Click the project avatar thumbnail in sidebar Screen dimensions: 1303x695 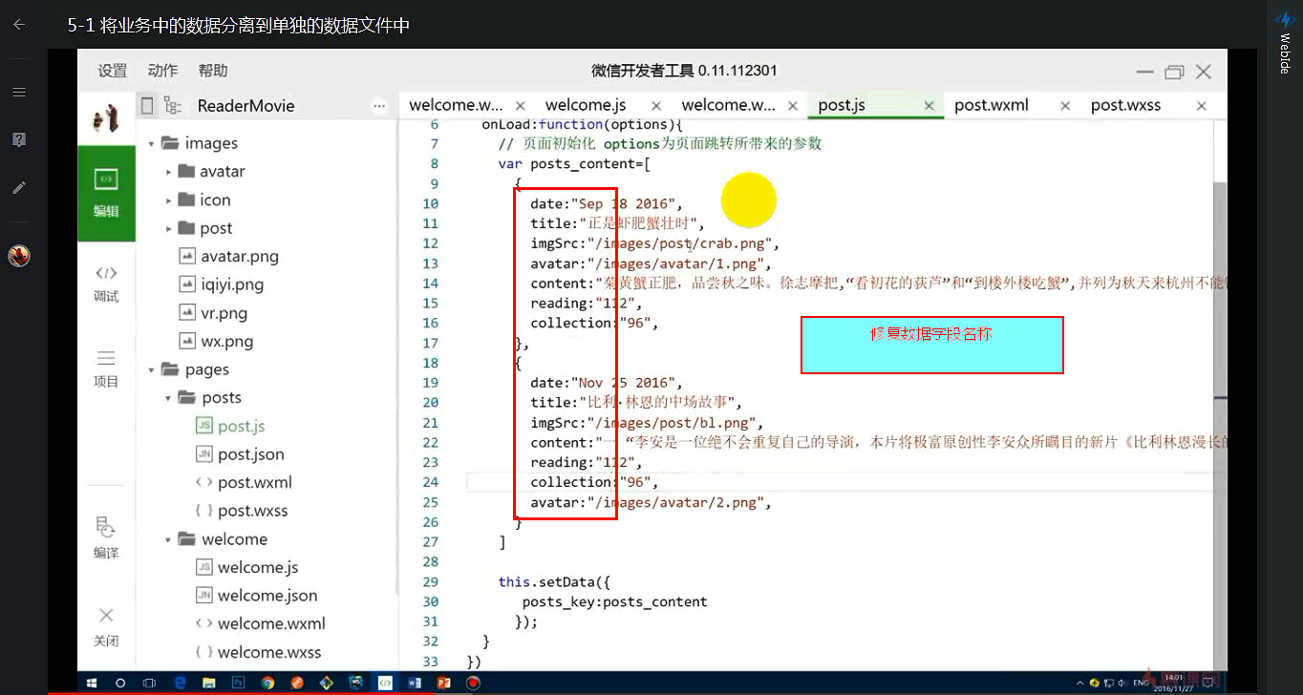pos(106,118)
